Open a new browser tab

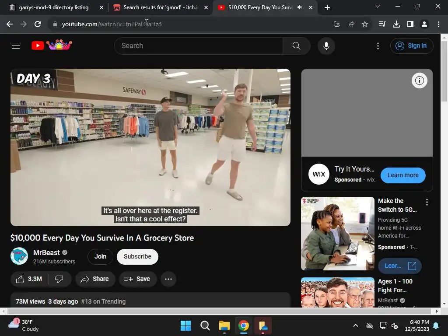(327, 7)
